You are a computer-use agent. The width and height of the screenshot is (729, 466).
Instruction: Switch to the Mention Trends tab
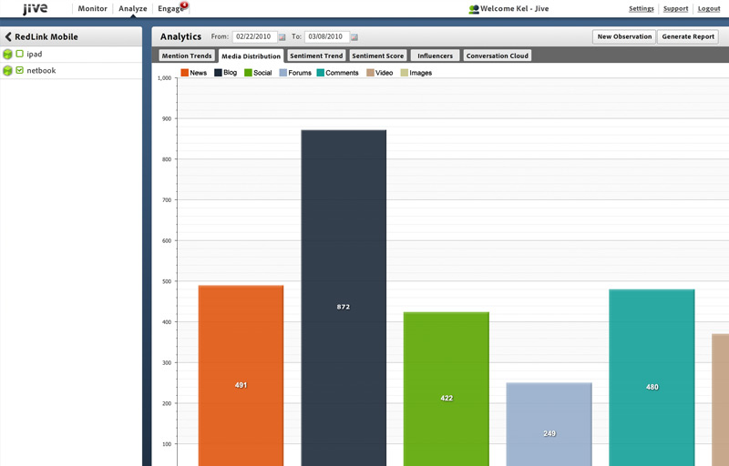187,56
